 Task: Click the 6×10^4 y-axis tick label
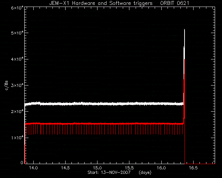pos(17,8)
